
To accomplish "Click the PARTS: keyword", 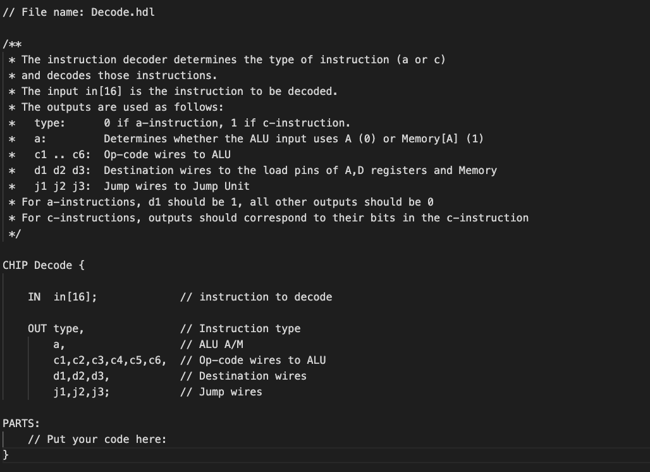I will [21, 423].
